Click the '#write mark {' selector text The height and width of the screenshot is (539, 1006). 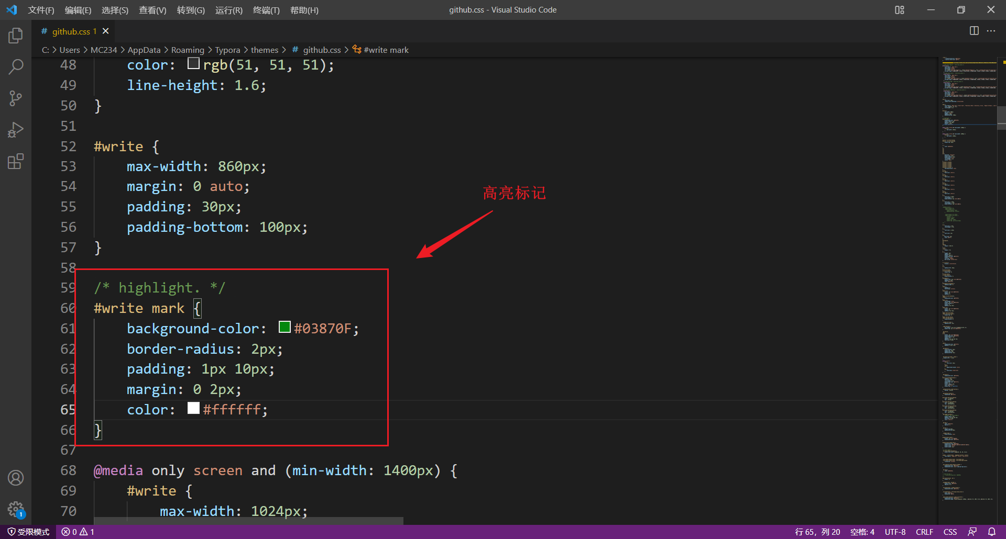point(148,308)
